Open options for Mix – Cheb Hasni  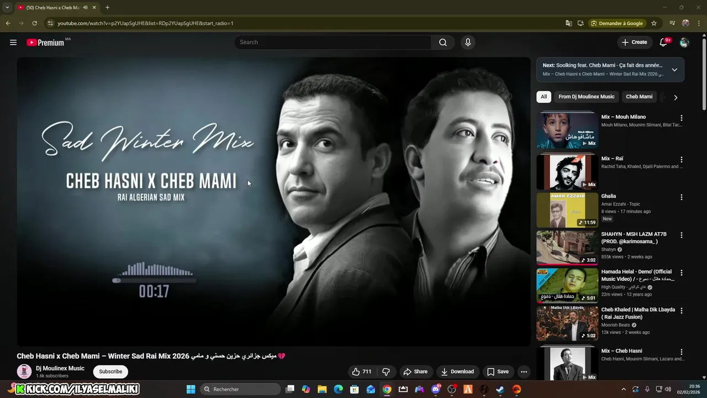[681, 352]
